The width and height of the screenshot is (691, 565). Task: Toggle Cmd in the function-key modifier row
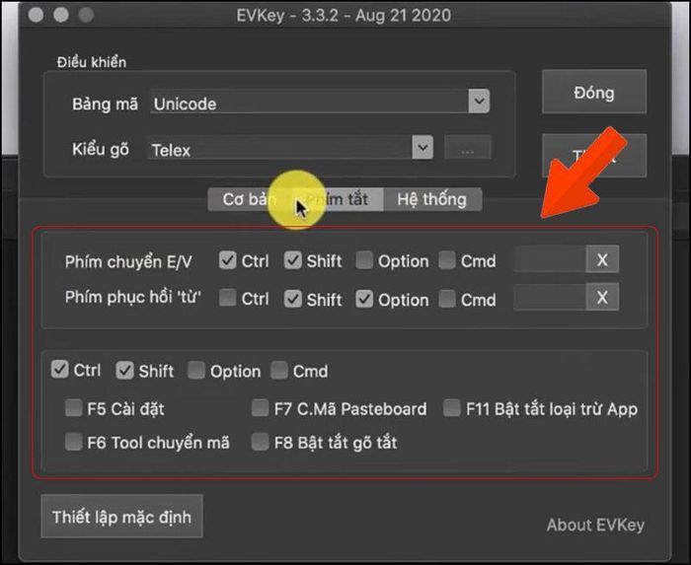[279, 371]
